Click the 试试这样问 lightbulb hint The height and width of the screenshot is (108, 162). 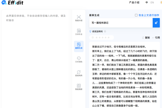90,31
